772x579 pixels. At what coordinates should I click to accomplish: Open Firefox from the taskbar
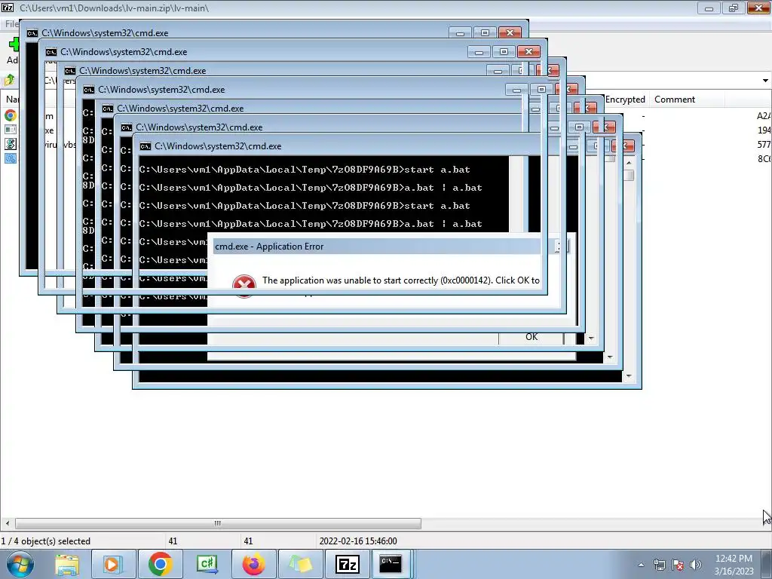tap(253, 564)
